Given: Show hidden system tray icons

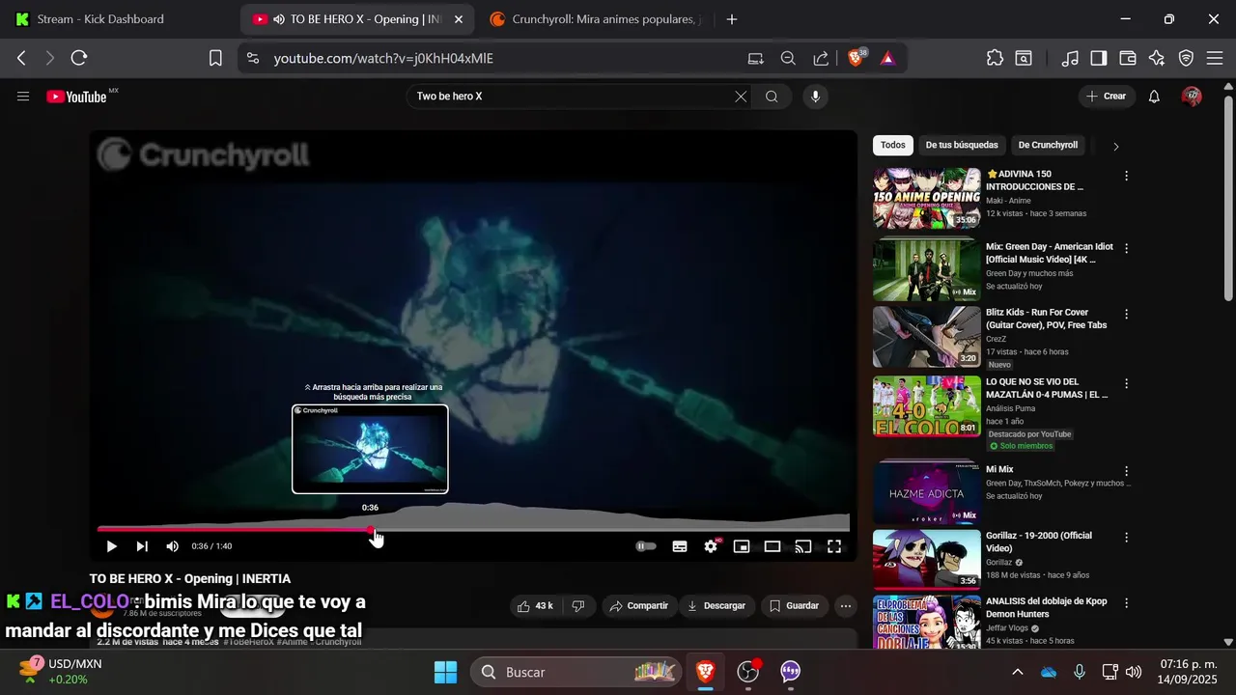Looking at the screenshot, I should pyautogui.click(x=1017, y=672).
